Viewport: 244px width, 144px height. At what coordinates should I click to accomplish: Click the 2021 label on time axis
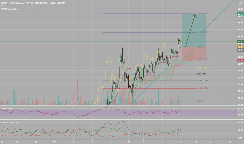tap(211, 142)
